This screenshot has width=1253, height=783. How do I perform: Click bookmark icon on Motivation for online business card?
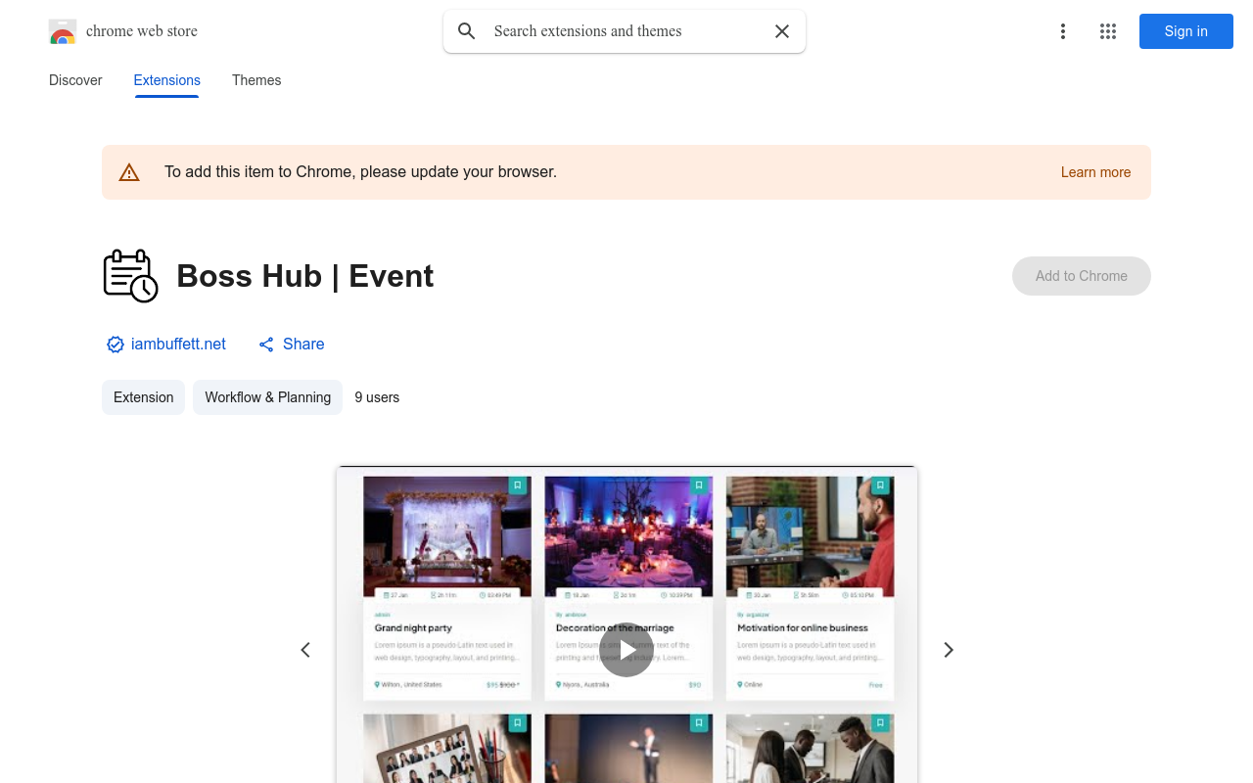pyautogui.click(x=880, y=485)
